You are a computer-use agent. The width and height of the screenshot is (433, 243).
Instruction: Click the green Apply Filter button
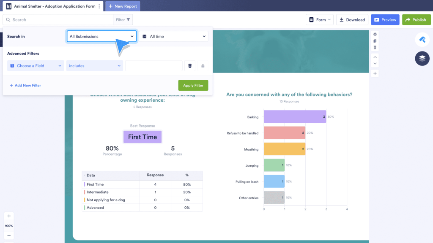[x=193, y=85]
